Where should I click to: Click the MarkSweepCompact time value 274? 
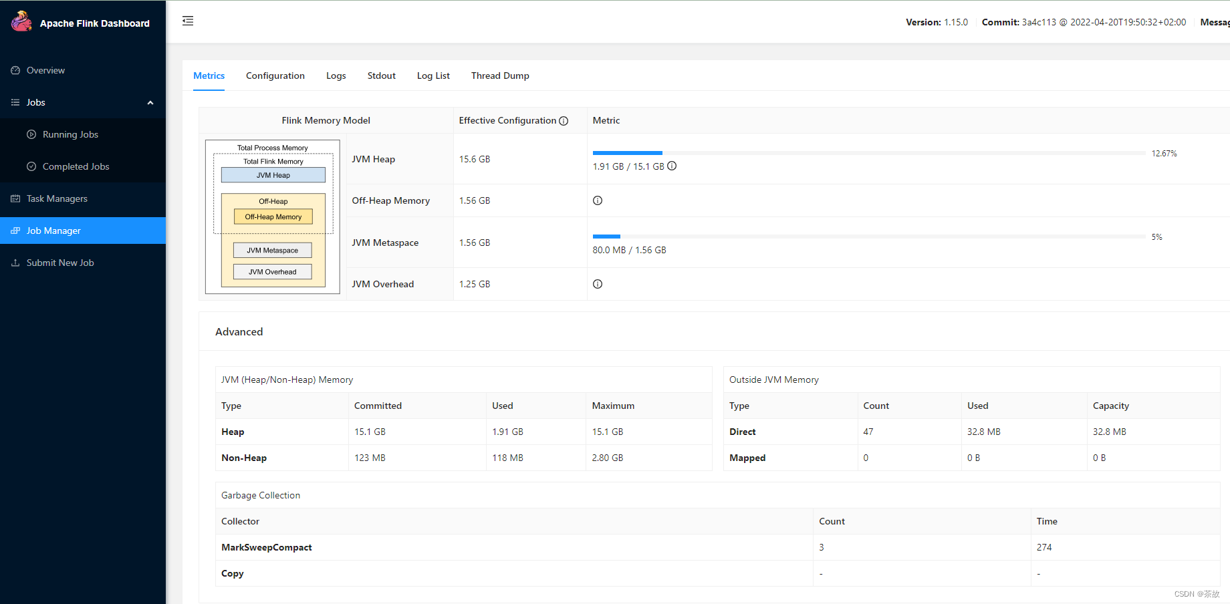(x=1044, y=547)
